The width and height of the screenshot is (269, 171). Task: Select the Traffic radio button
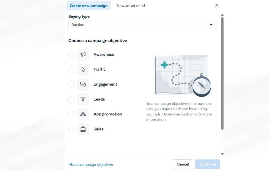[71, 70]
